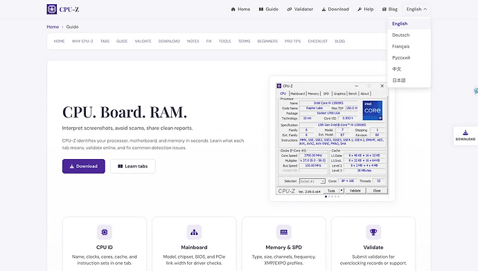The width and height of the screenshot is (478, 271).
Task: Select 日本語 from language list
Action: click(x=409, y=80)
